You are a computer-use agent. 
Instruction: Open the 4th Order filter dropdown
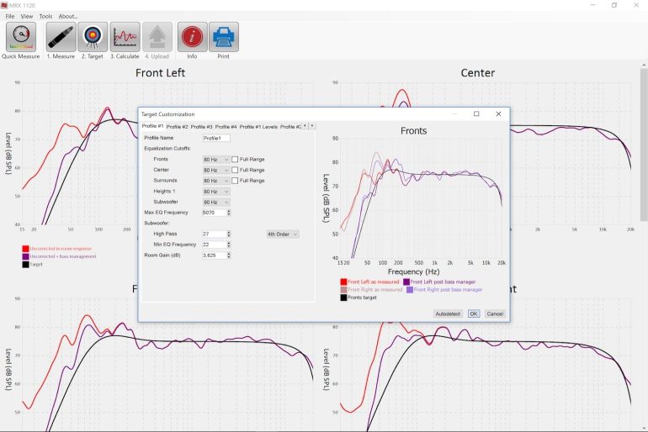[283, 234]
